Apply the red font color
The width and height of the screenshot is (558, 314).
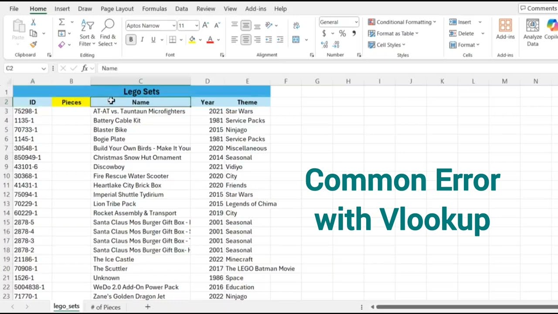210,40
